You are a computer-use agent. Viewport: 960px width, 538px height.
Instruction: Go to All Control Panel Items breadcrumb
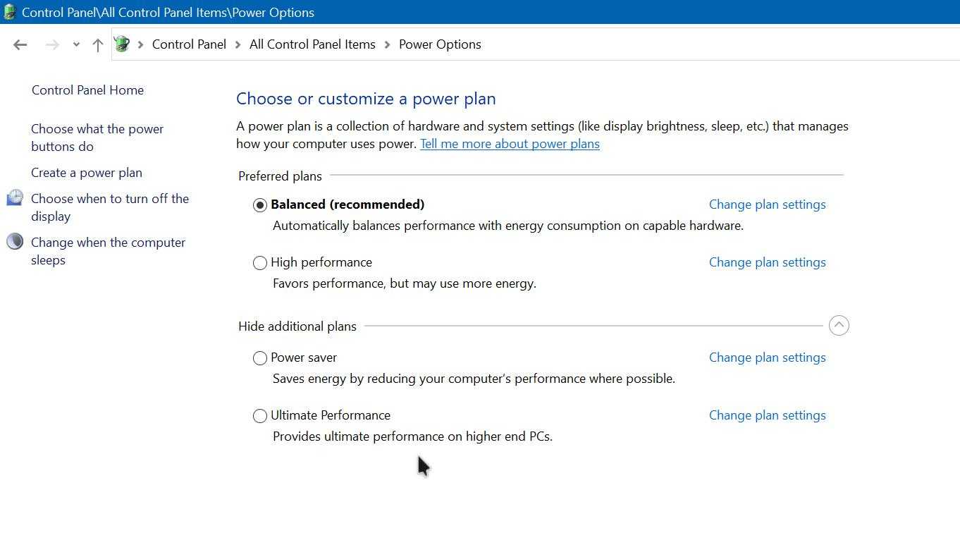[312, 44]
